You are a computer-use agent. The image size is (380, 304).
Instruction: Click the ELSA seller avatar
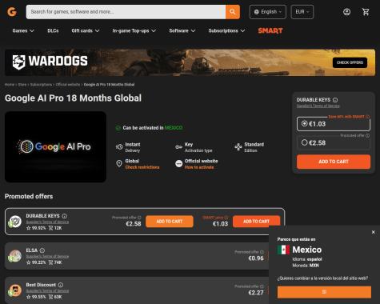(x=15, y=256)
